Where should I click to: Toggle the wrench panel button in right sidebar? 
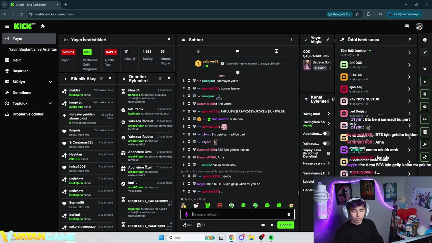(x=425, y=144)
